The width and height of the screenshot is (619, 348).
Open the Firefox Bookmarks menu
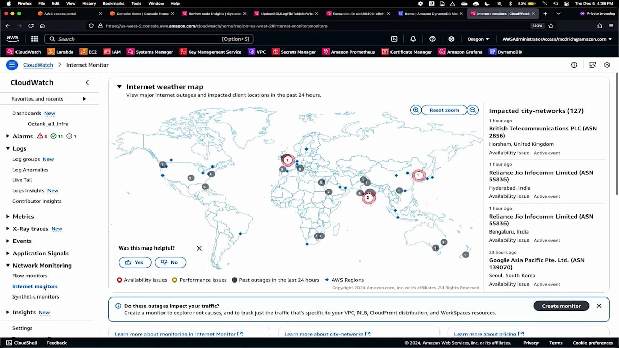coord(113,3)
